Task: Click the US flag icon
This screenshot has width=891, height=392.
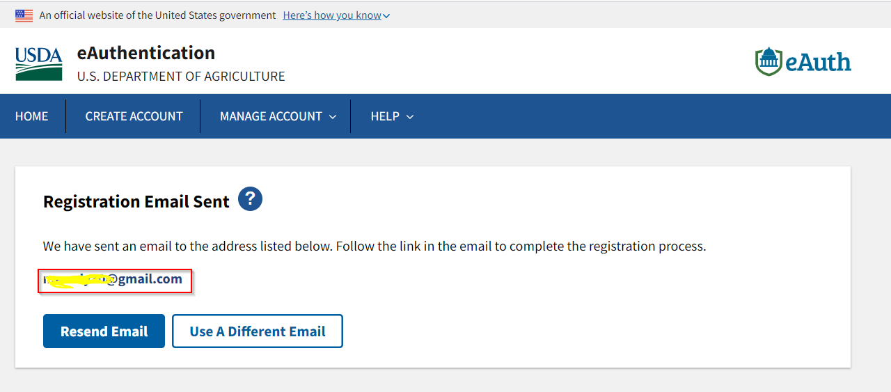Action: 24,15
